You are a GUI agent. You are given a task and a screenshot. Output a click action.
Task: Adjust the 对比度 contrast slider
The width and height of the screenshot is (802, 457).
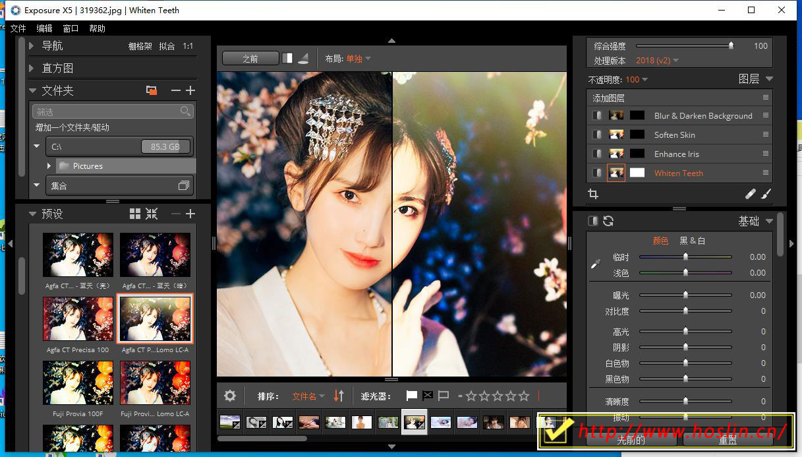[685, 311]
